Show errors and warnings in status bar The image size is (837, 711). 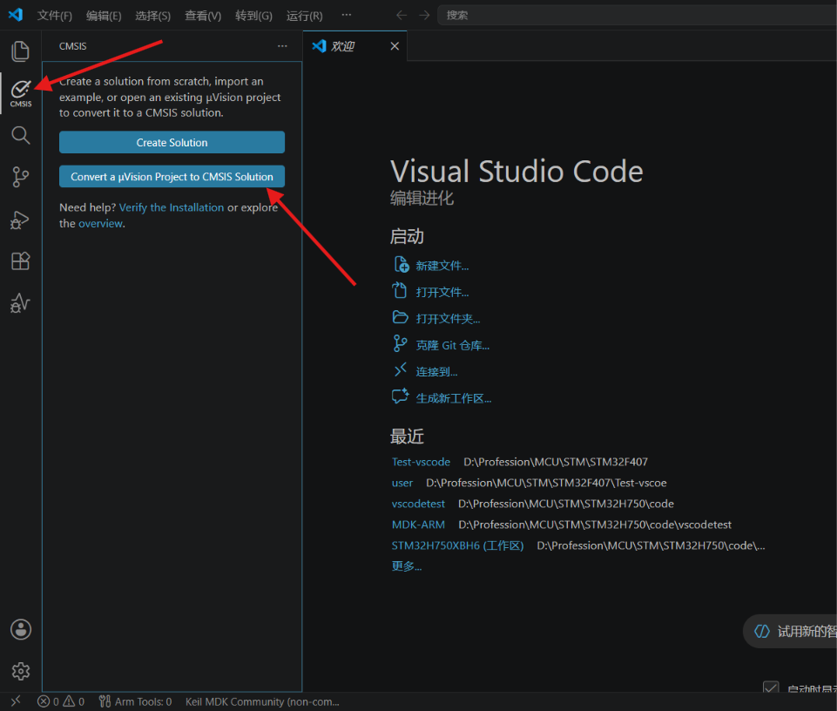61,701
